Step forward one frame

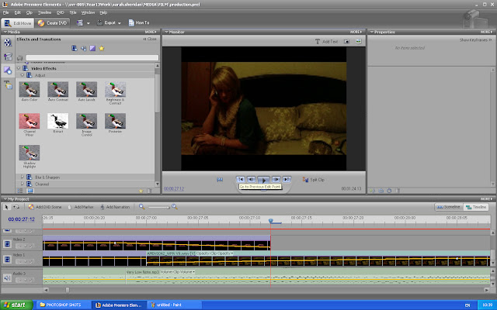(276, 179)
